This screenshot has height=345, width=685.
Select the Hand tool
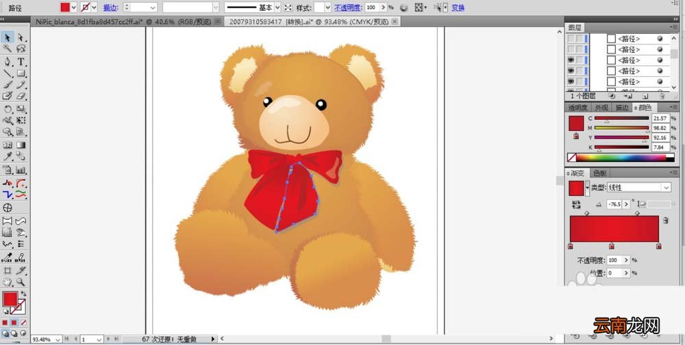point(8,282)
